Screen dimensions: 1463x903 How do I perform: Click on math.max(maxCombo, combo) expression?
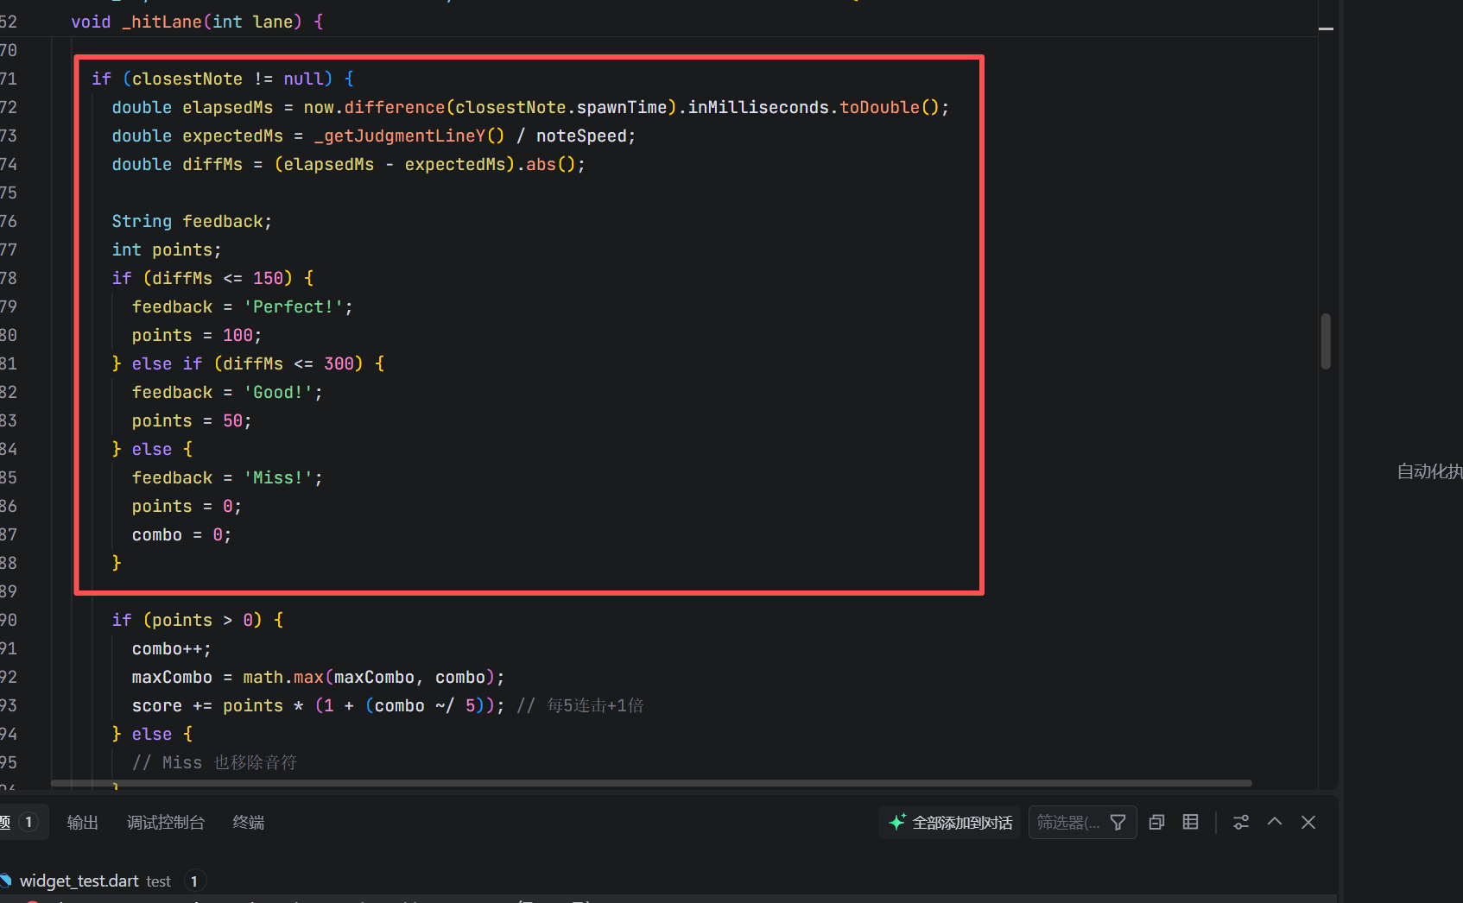pos(369,677)
